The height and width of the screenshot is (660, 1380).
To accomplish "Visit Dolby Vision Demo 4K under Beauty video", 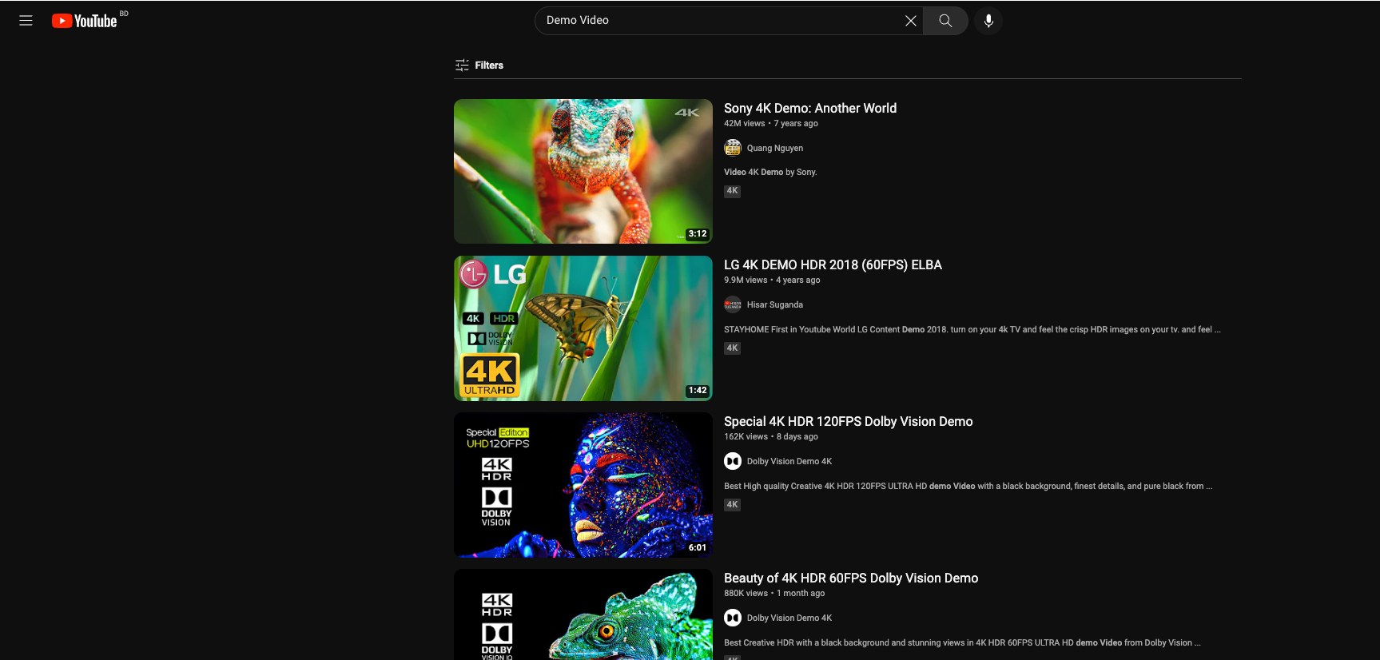I will click(x=789, y=618).
